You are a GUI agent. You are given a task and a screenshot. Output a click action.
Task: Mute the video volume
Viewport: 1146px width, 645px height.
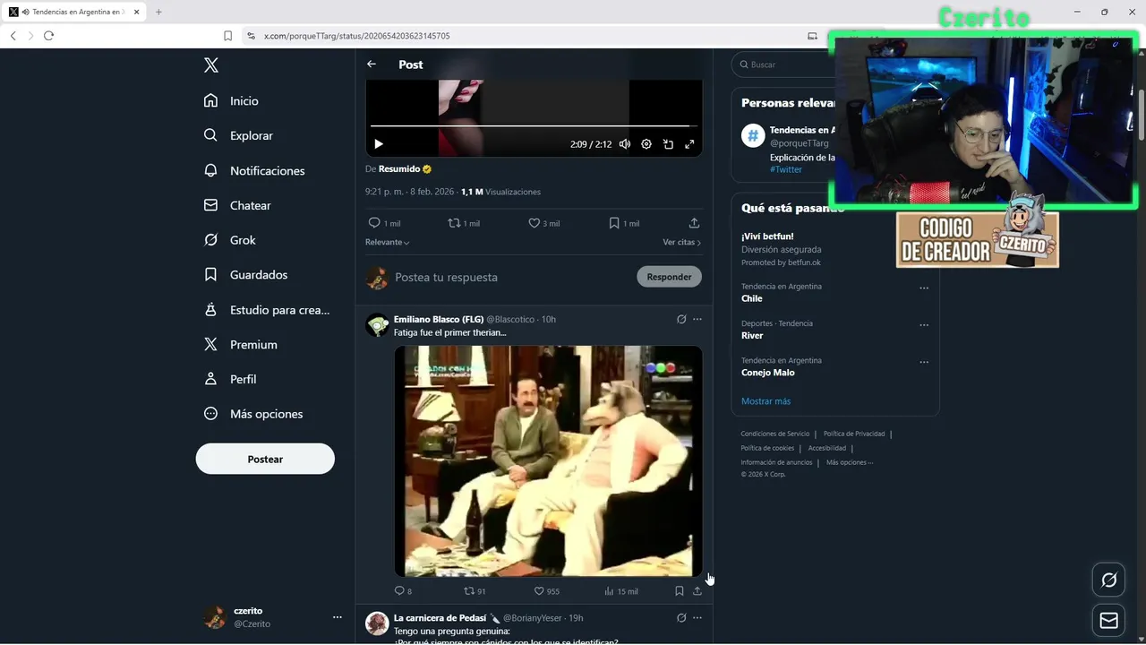(x=625, y=144)
